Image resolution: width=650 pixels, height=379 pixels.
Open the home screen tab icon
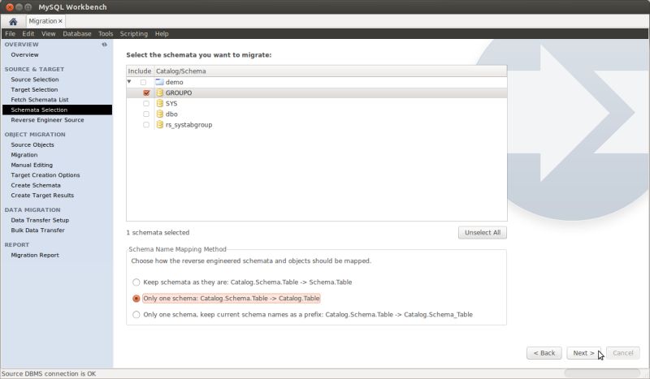tap(13, 22)
